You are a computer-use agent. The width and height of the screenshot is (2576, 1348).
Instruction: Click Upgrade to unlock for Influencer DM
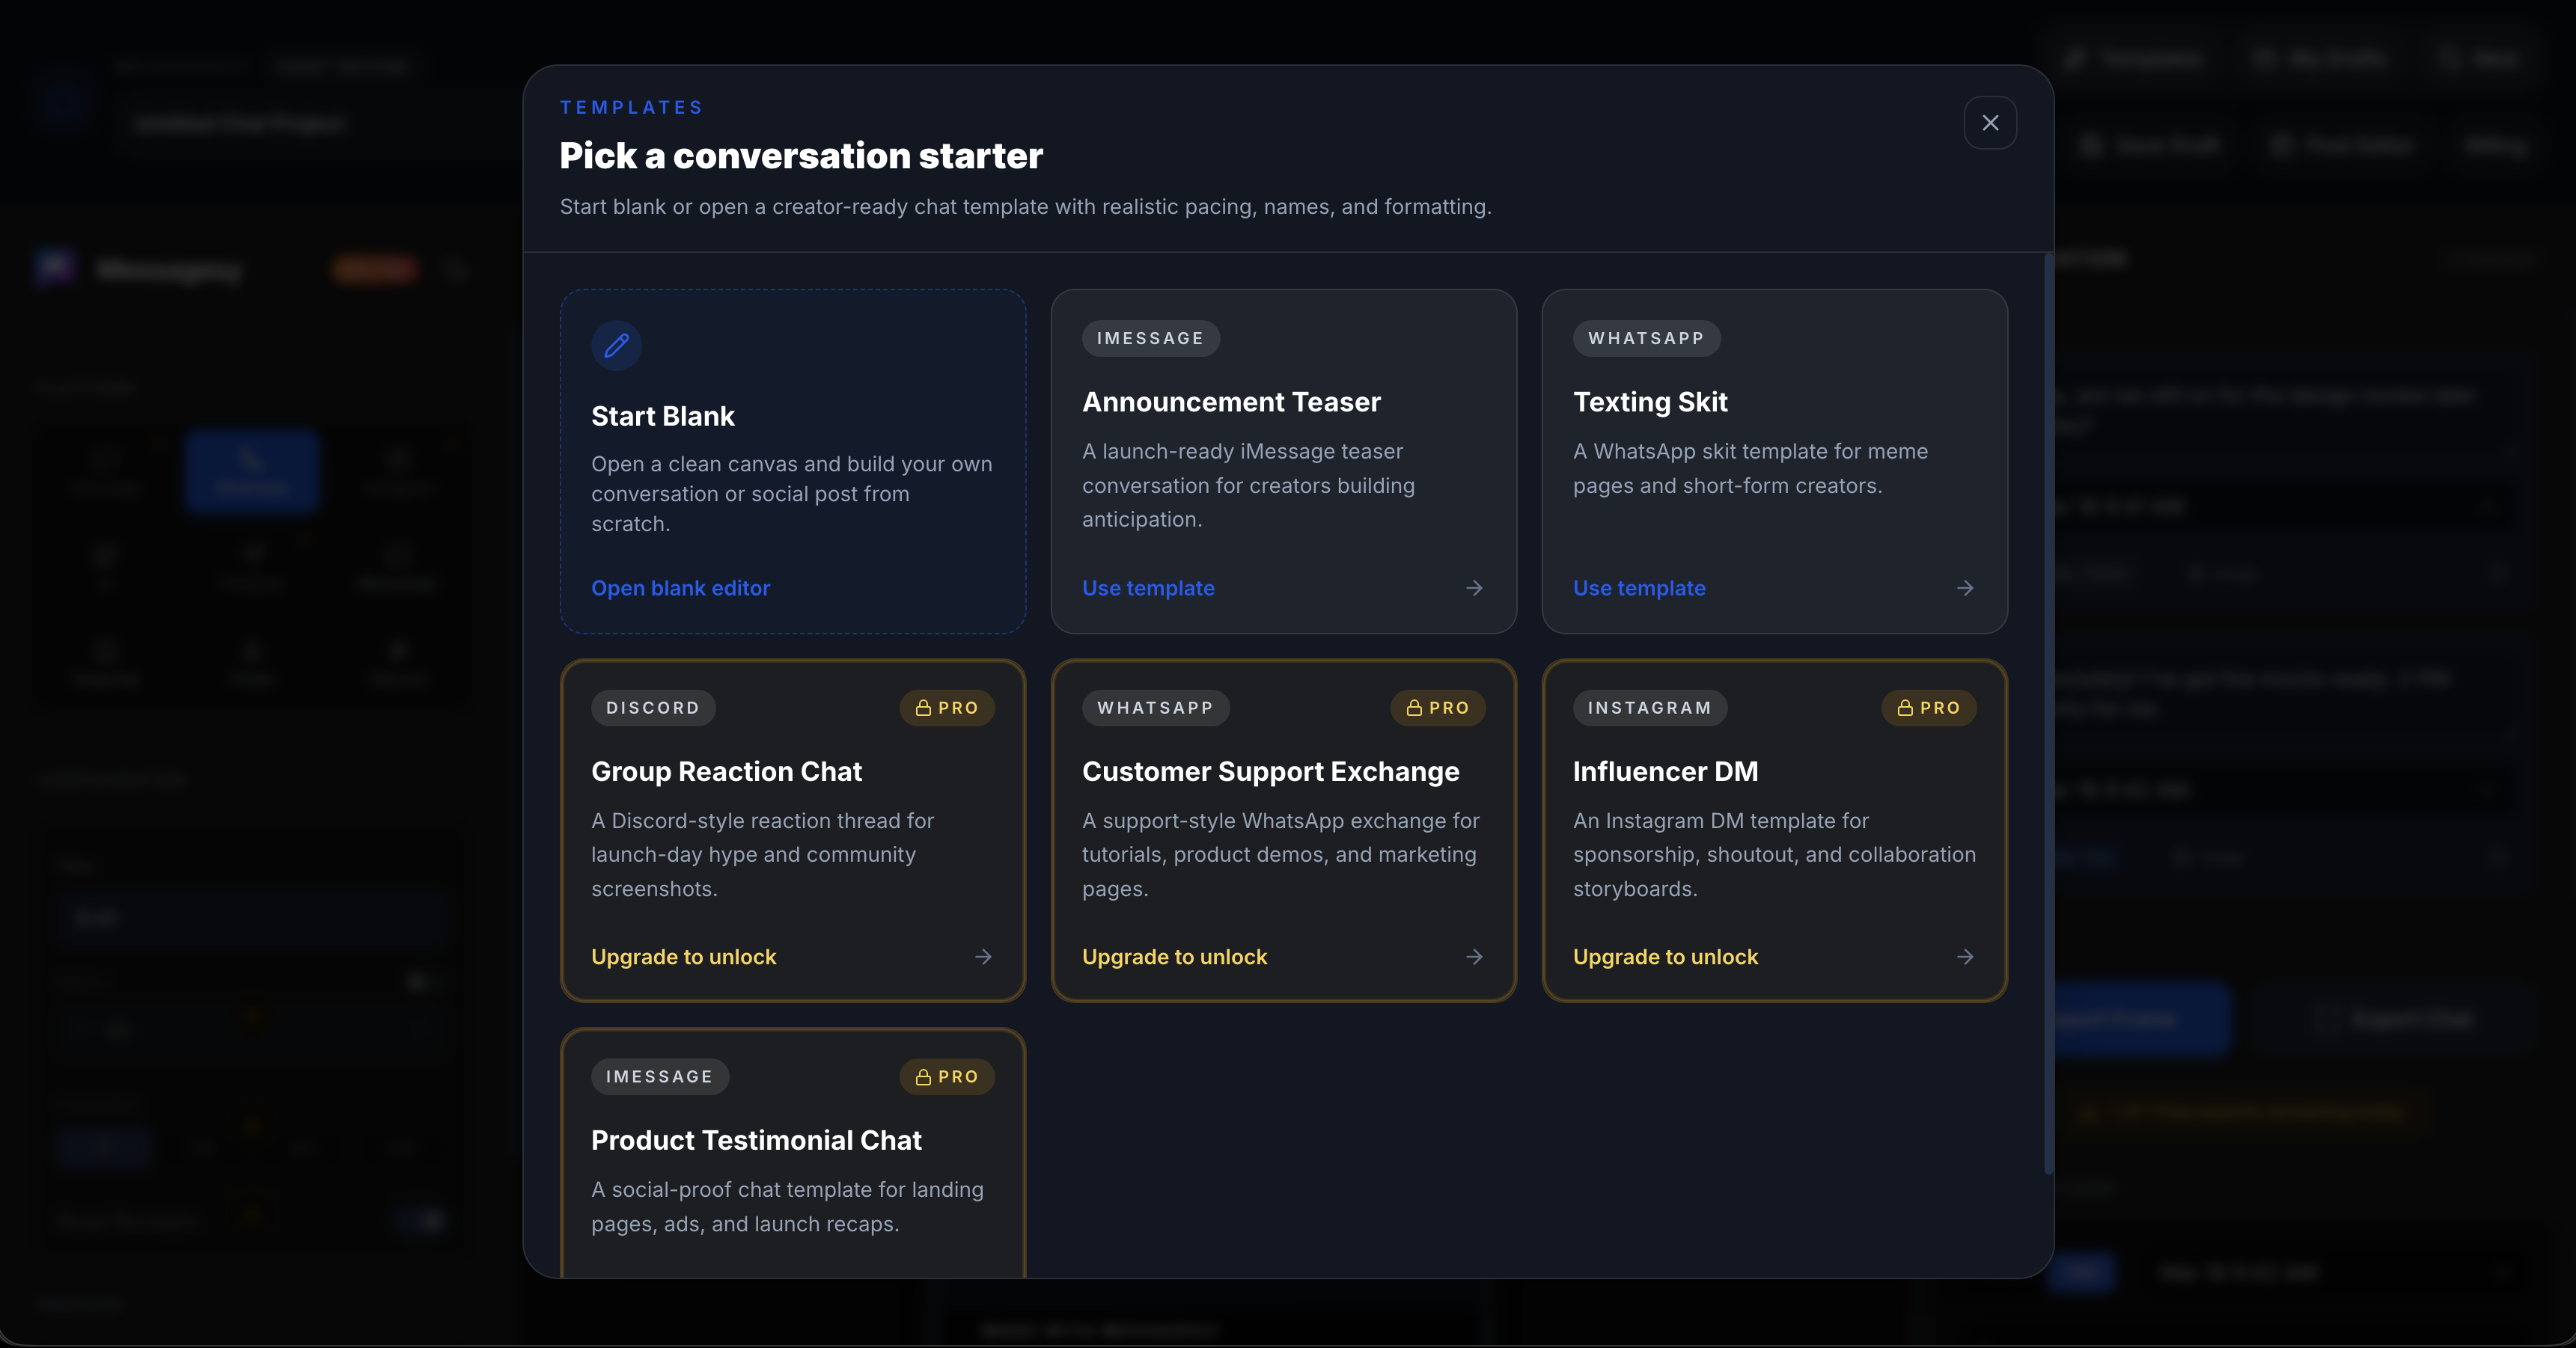pos(1665,958)
